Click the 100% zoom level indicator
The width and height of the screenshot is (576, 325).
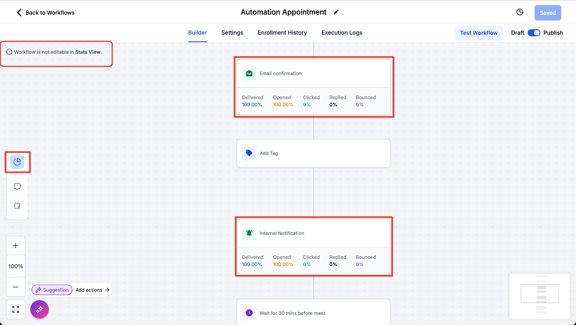(x=16, y=266)
